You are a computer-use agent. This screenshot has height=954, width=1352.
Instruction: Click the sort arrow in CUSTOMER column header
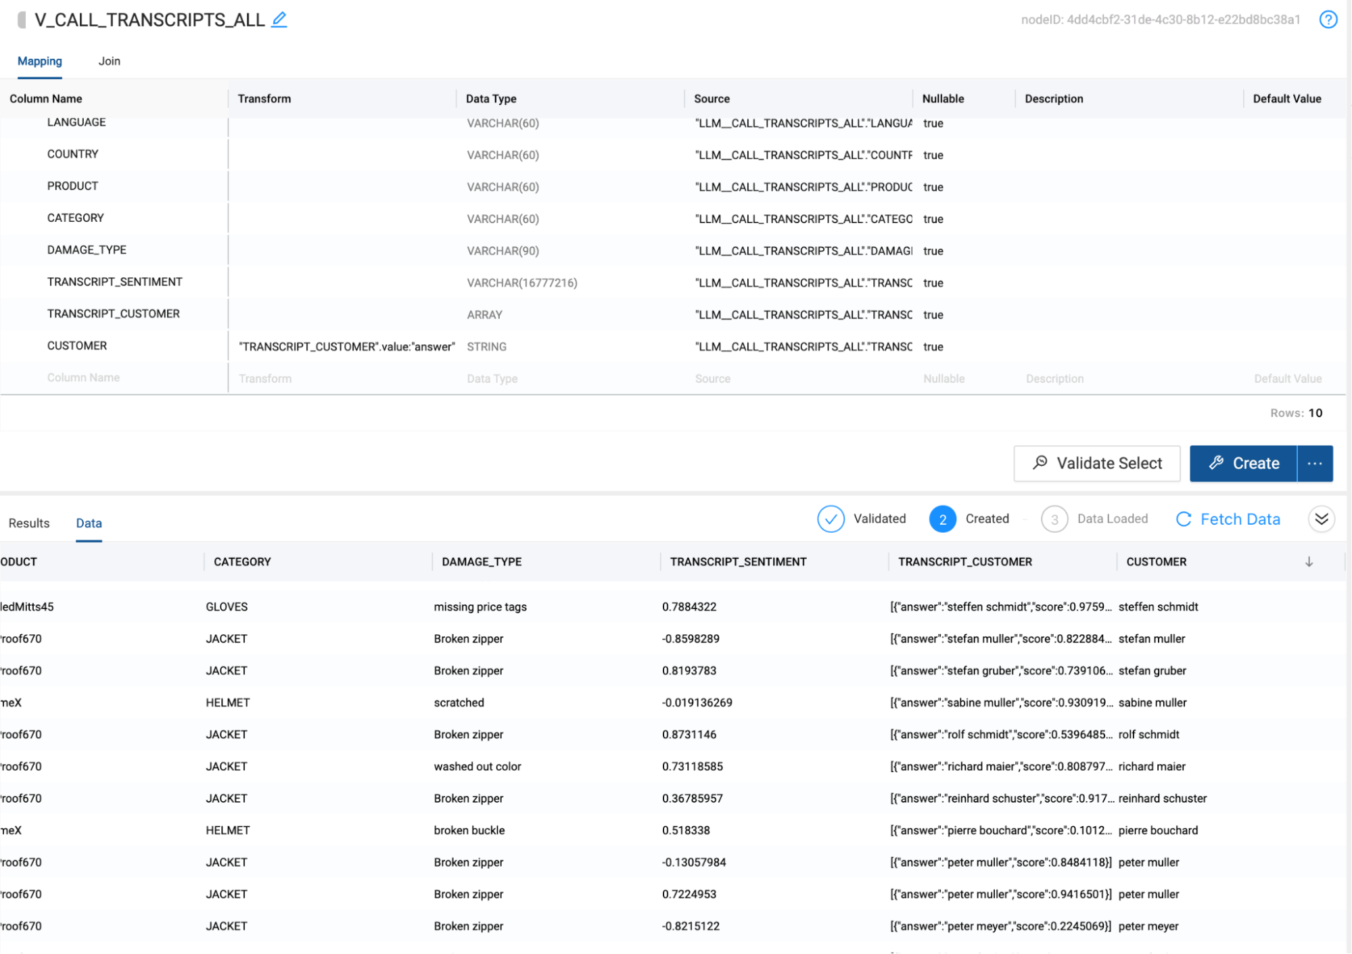pos(1309,562)
